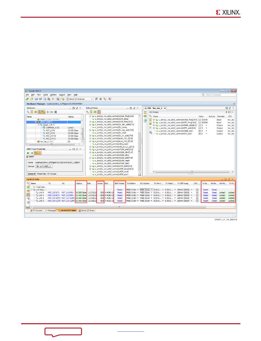Open the value dropdown for si5368_addr[6:0] probe
Viewport: 261px width, 341px height.
tap(206, 125)
